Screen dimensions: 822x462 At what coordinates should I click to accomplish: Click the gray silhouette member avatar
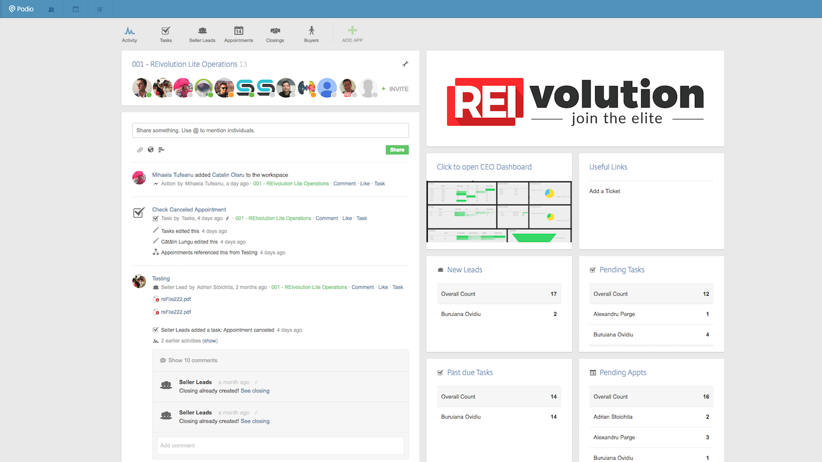point(368,88)
